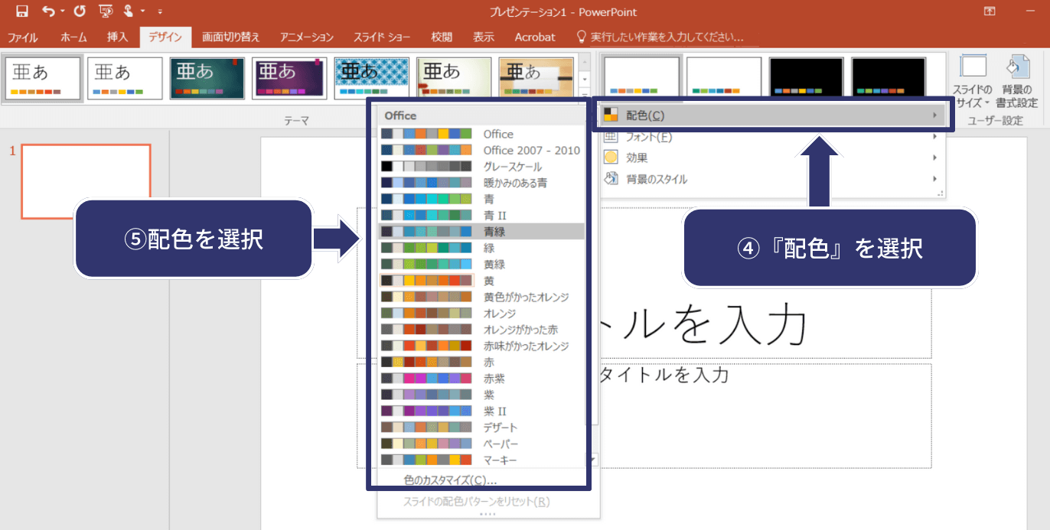The image size is (1050, 530).
Task: Open the スライドのサイズ dropdown
Action: (973, 80)
